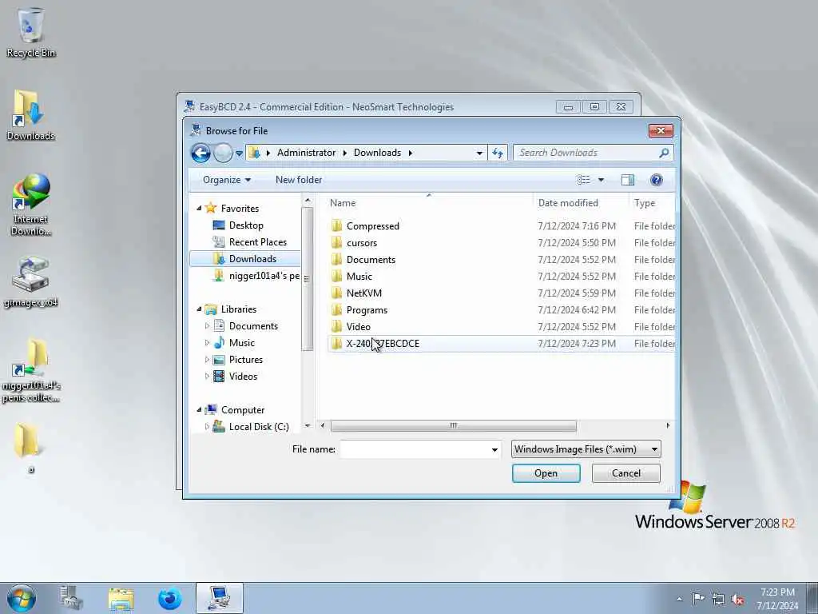The height and width of the screenshot is (614, 818).
Task: Click the Cancel button
Action: point(626,473)
